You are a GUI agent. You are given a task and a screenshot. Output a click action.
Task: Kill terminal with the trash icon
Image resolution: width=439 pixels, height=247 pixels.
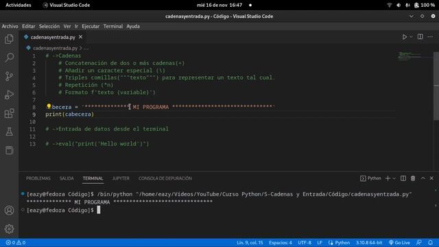[413, 178]
